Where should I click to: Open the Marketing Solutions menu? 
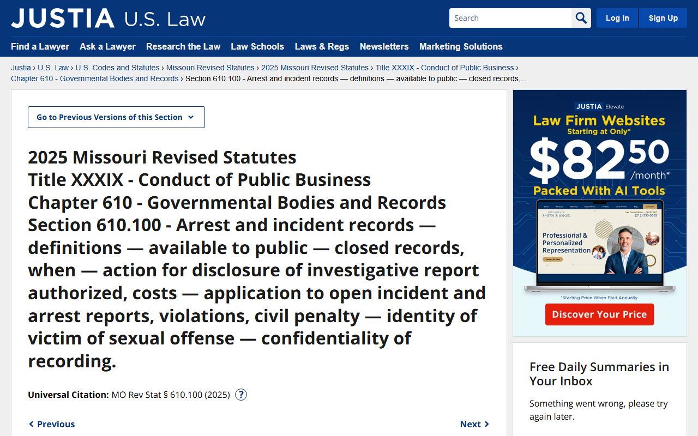pyautogui.click(x=461, y=46)
